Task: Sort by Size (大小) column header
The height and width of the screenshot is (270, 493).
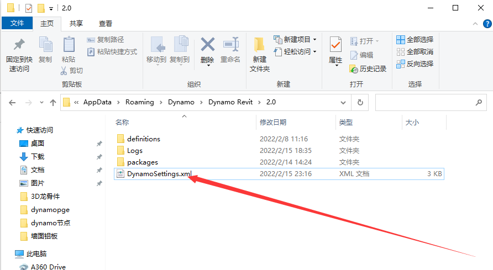Action: (412, 123)
